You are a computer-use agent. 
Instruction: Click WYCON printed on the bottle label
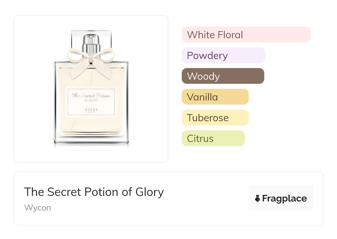[x=91, y=110]
